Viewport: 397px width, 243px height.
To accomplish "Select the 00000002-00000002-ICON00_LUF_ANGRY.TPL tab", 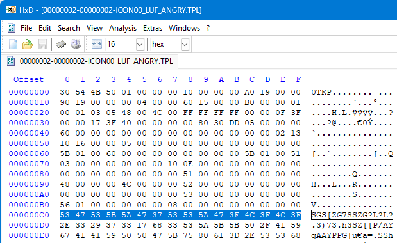I will click(x=90, y=61).
